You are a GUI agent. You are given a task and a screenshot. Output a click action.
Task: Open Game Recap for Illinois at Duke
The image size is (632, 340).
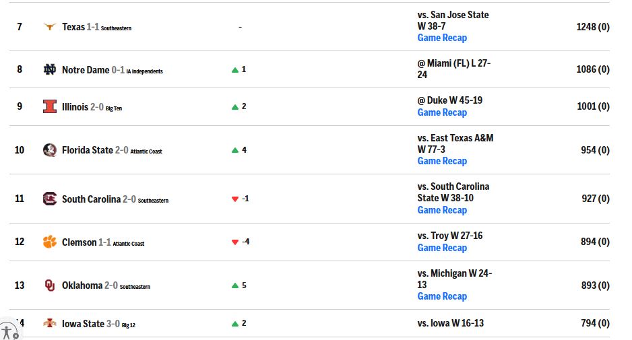pos(442,112)
